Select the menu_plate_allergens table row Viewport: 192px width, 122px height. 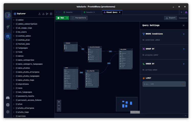tap(33, 72)
